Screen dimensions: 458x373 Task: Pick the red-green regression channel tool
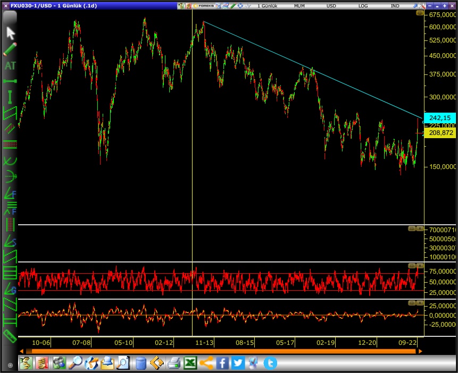click(10, 129)
